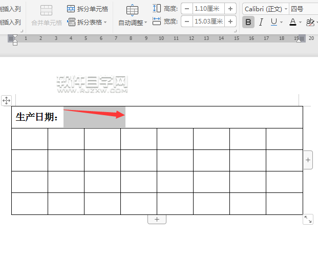Click the left indent square marker on ruler

pyautogui.click(x=15, y=44)
